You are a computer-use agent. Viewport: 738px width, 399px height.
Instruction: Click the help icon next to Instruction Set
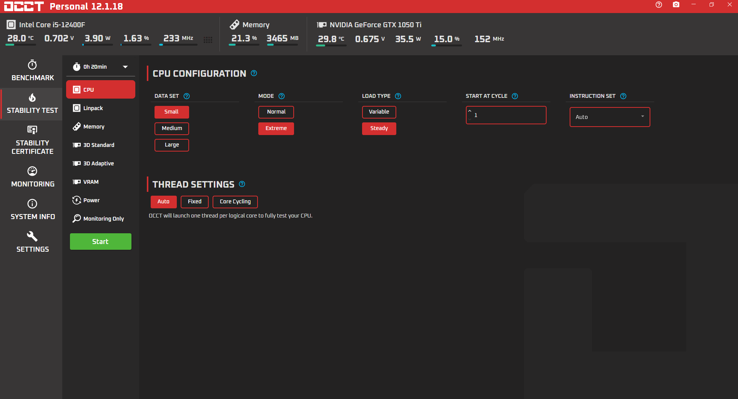pyautogui.click(x=623, y=96)
